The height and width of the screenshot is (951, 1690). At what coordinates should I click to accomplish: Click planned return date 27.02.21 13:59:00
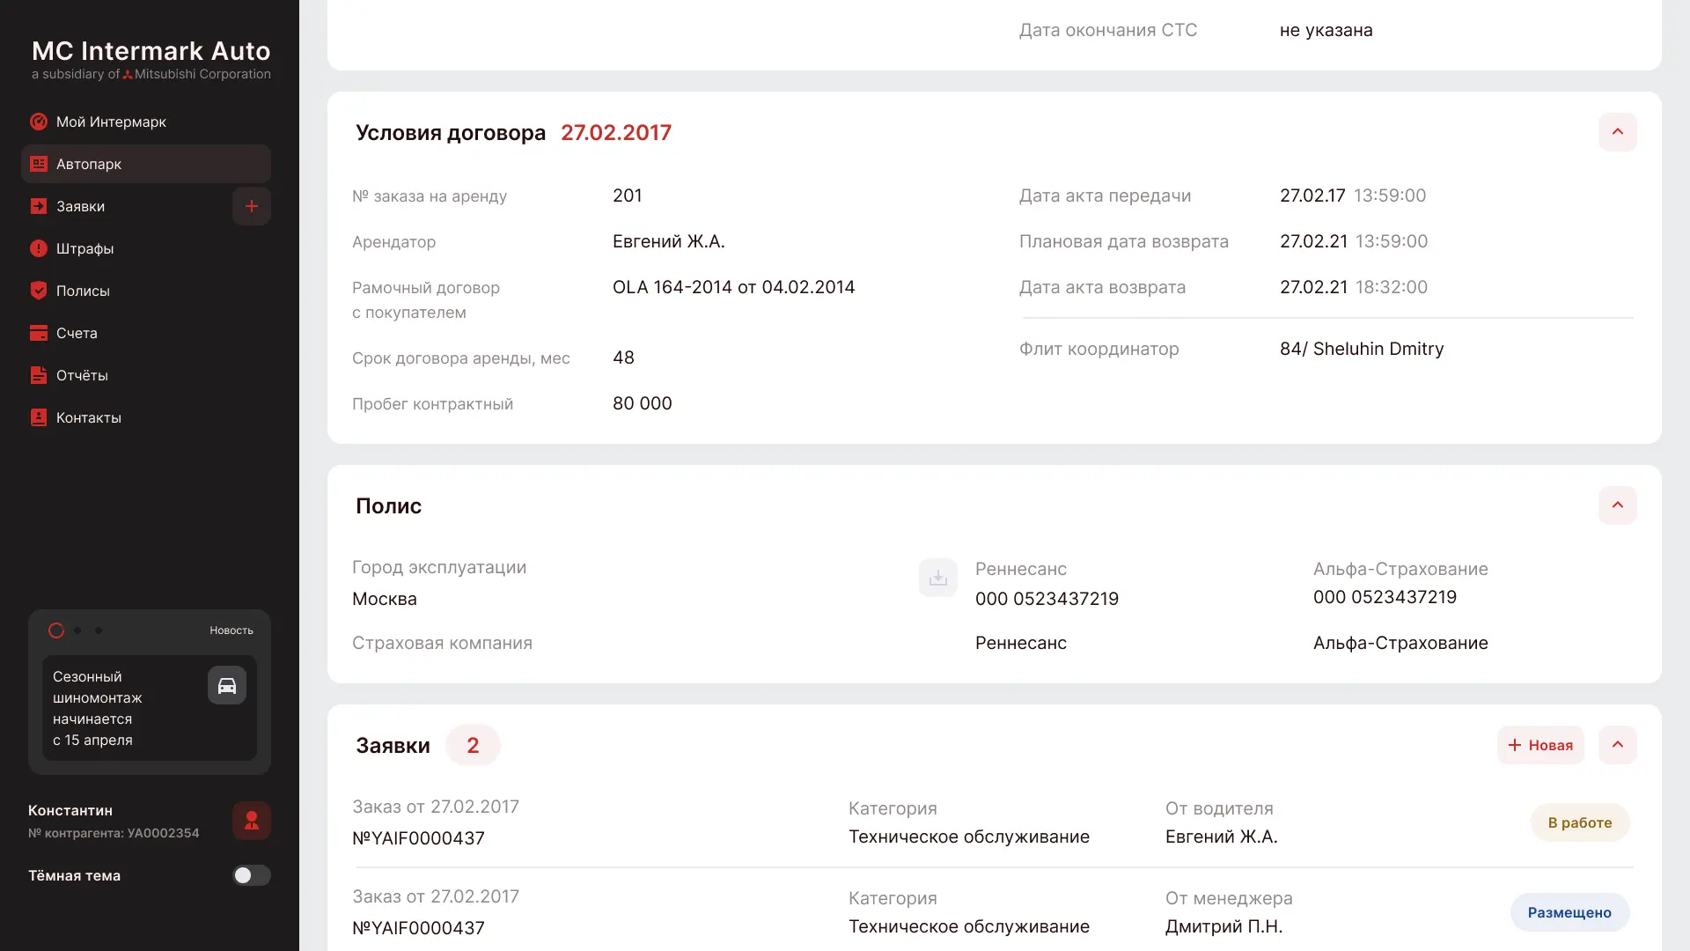coord(1354,241)
